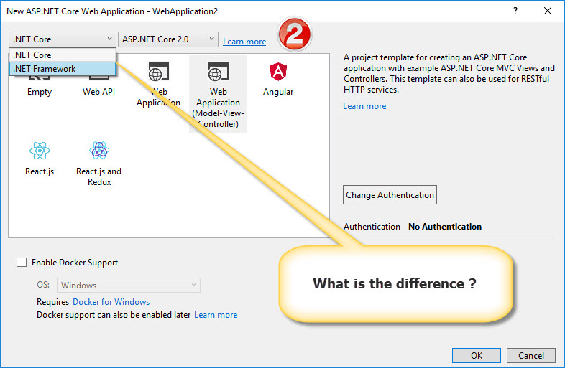Choose .NET Framework from dropdown list
The height and width of the screenshot is (368, 565).
[63, 69]
